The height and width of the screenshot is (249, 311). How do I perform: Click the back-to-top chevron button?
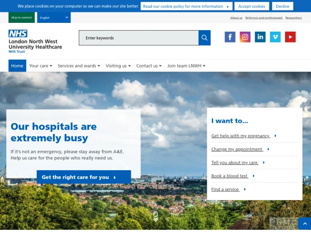click(x=305, y=224)
